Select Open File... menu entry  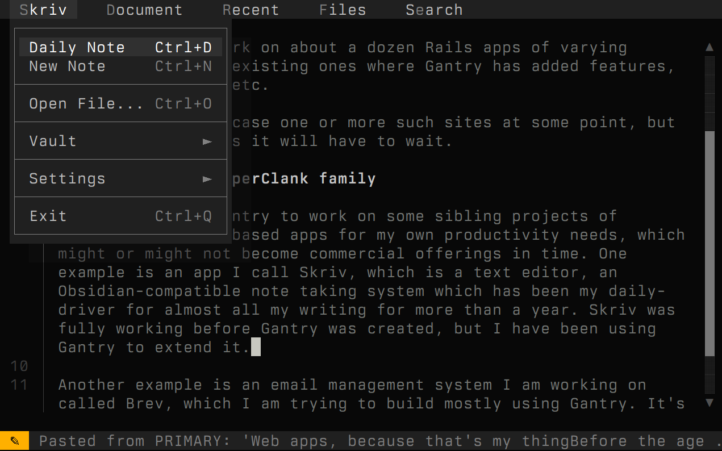120,103
